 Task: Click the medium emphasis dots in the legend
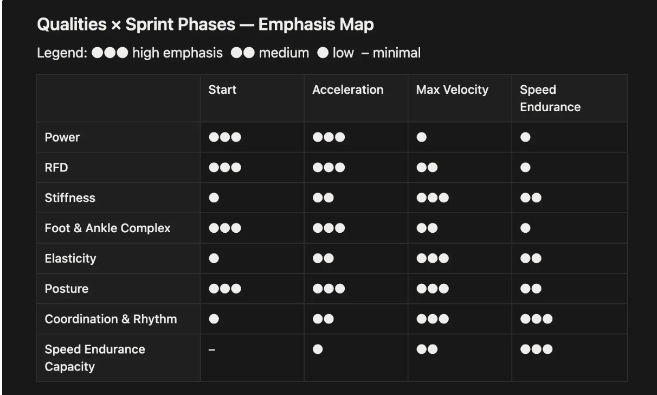click(242, 53)
